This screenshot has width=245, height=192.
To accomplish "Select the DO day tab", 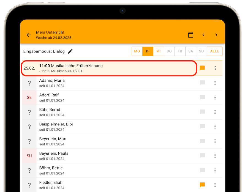I will 169,51.
